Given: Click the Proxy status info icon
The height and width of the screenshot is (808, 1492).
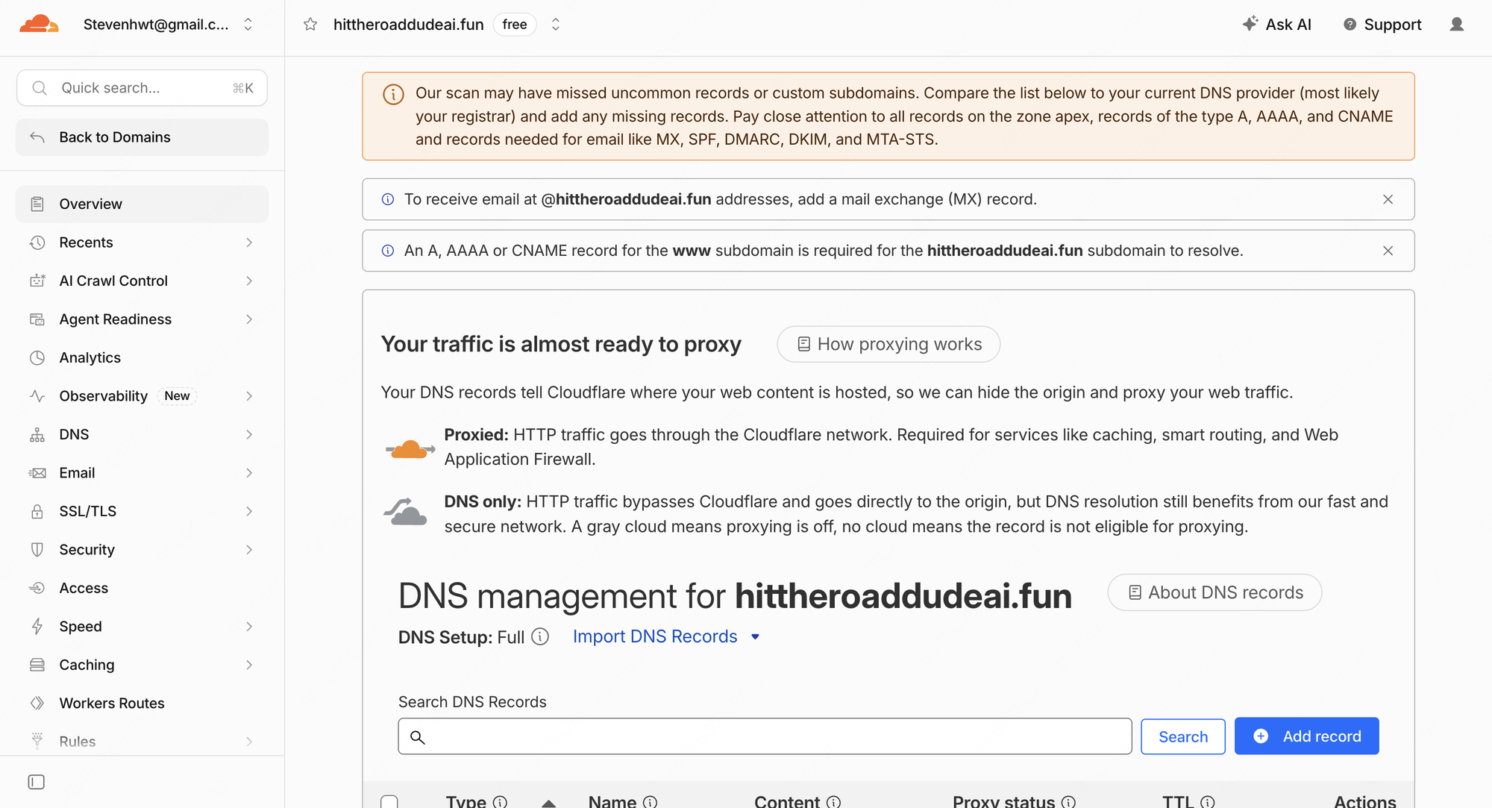Looking at the screenshot, I should [x=1068, y=801].
